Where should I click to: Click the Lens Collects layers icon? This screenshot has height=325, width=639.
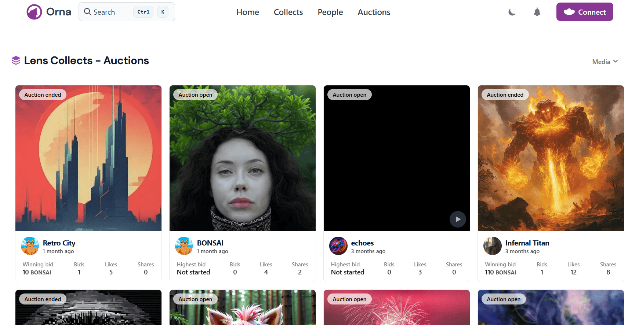pyautogui.click(x=16, y=60)
